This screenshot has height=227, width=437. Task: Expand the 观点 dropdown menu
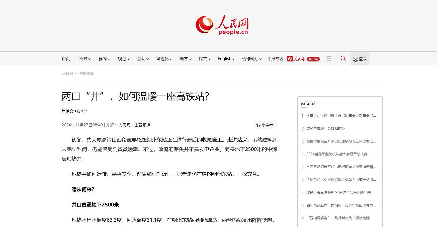[124, 59]
